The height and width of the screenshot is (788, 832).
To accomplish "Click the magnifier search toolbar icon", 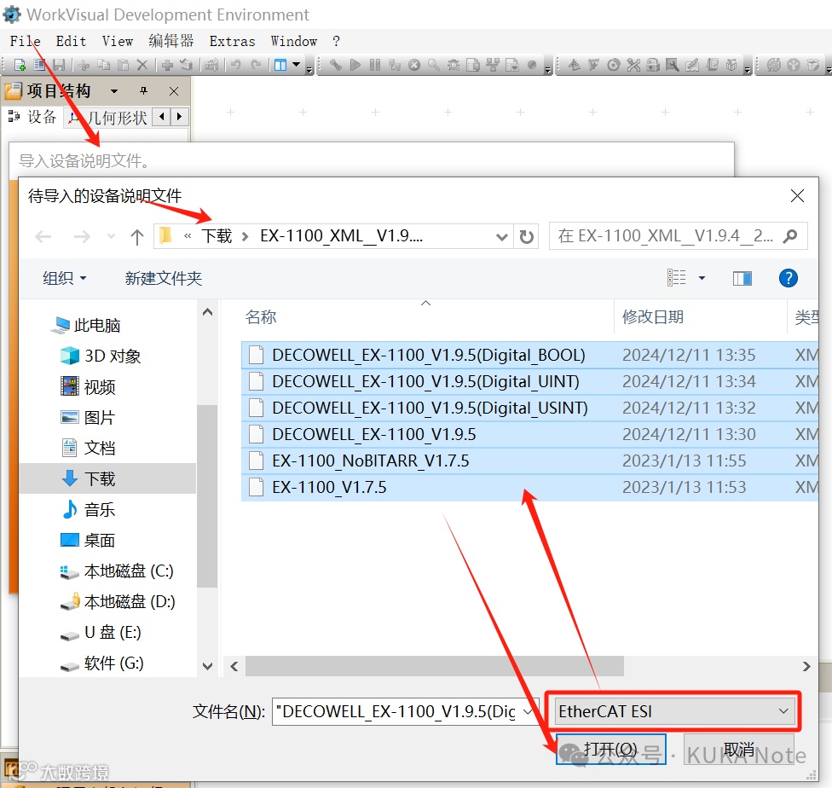I will 434,66.
